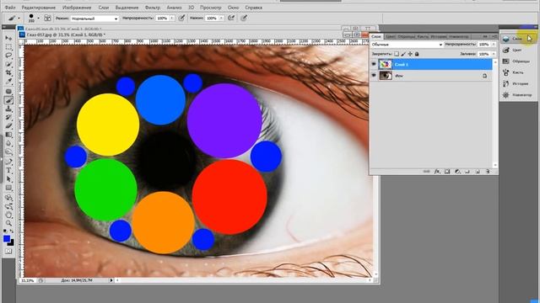Select the Zoom tool
The height and width of the screenshot is (303, 540).
(x=8, y=224)
